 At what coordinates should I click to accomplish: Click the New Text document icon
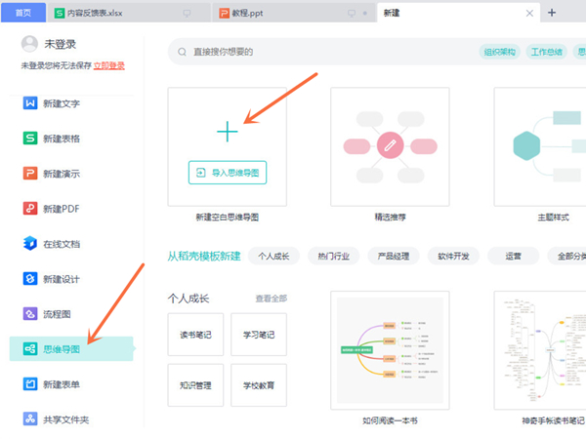pyautogui.click(x=30, y=103)
